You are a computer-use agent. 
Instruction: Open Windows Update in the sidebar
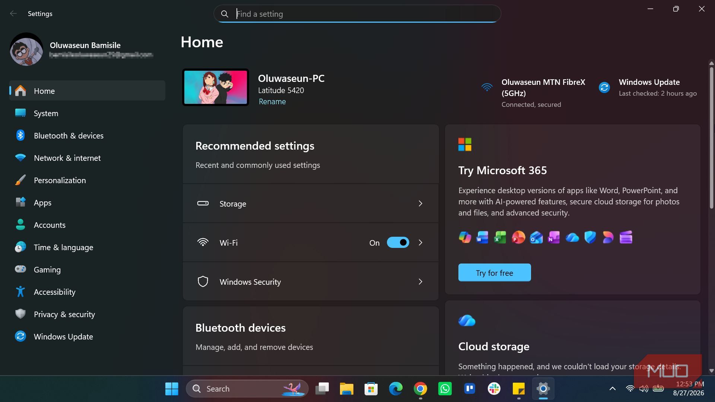coord(87,336)
